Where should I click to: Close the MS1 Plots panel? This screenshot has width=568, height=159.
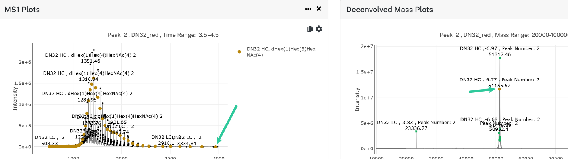pyautogui.click(x=318, y=9)
